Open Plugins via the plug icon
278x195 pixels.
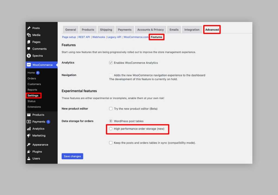point(29,152)
